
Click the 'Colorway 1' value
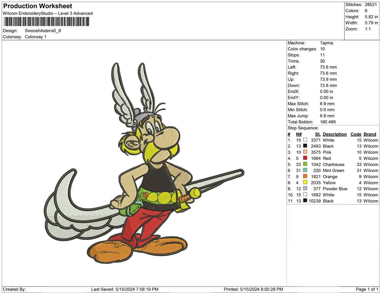point(35,37)
